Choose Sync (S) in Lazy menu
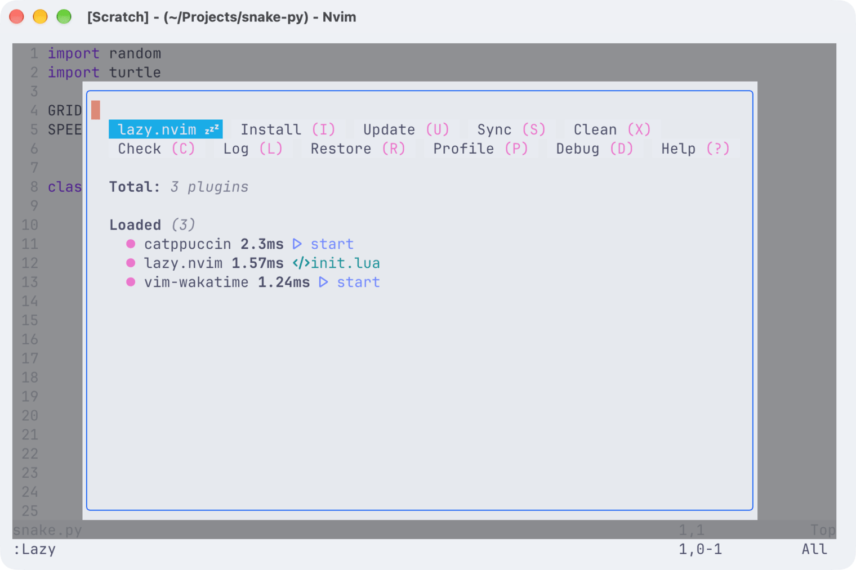The width and height of the screenshot is (856, 570). pos(511,129)
